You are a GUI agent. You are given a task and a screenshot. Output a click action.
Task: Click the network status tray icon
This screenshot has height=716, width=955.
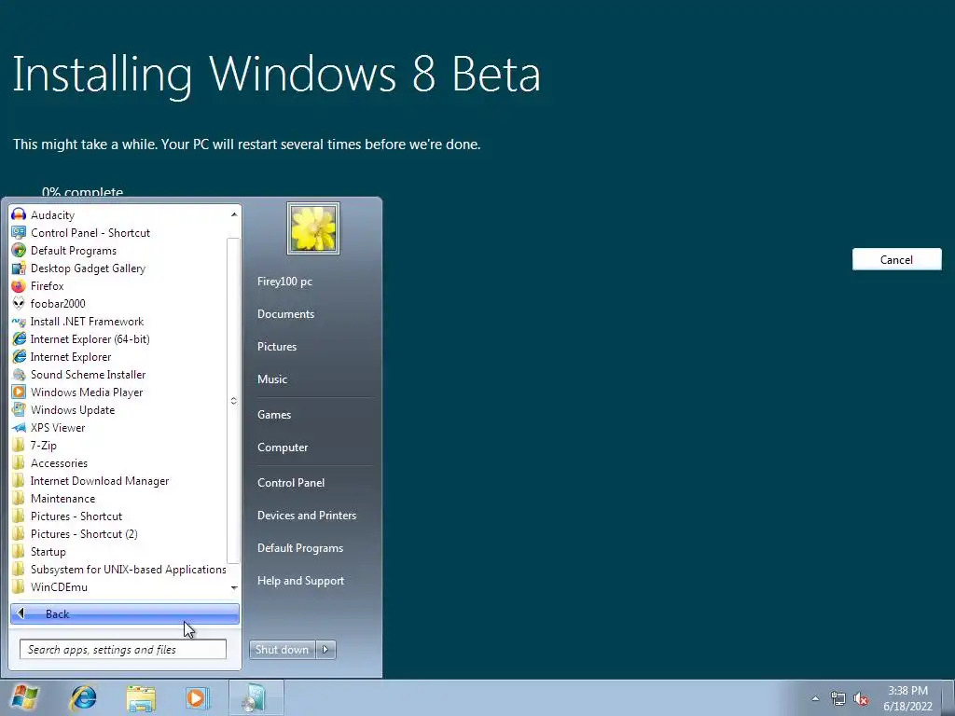[x=838, y=698]
